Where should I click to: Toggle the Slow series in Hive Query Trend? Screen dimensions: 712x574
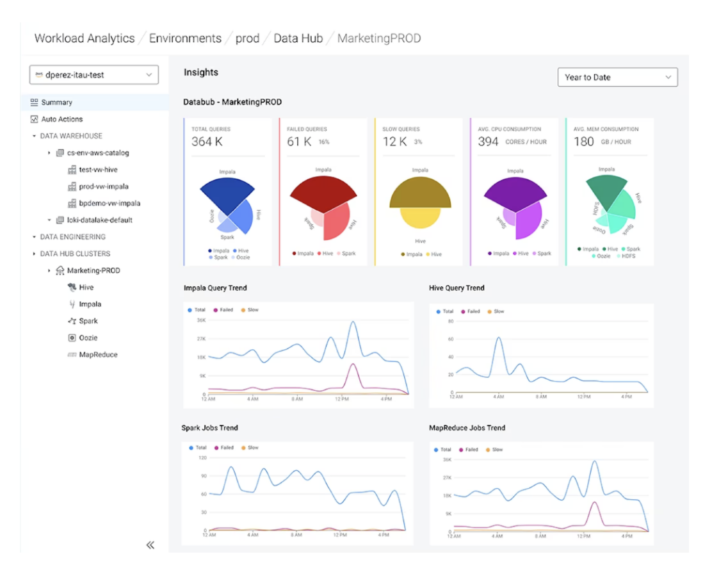point(493,311)
